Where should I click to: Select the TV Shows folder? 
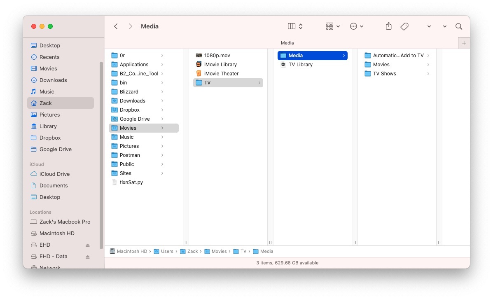pyautogui.click(x=397, y=74)
